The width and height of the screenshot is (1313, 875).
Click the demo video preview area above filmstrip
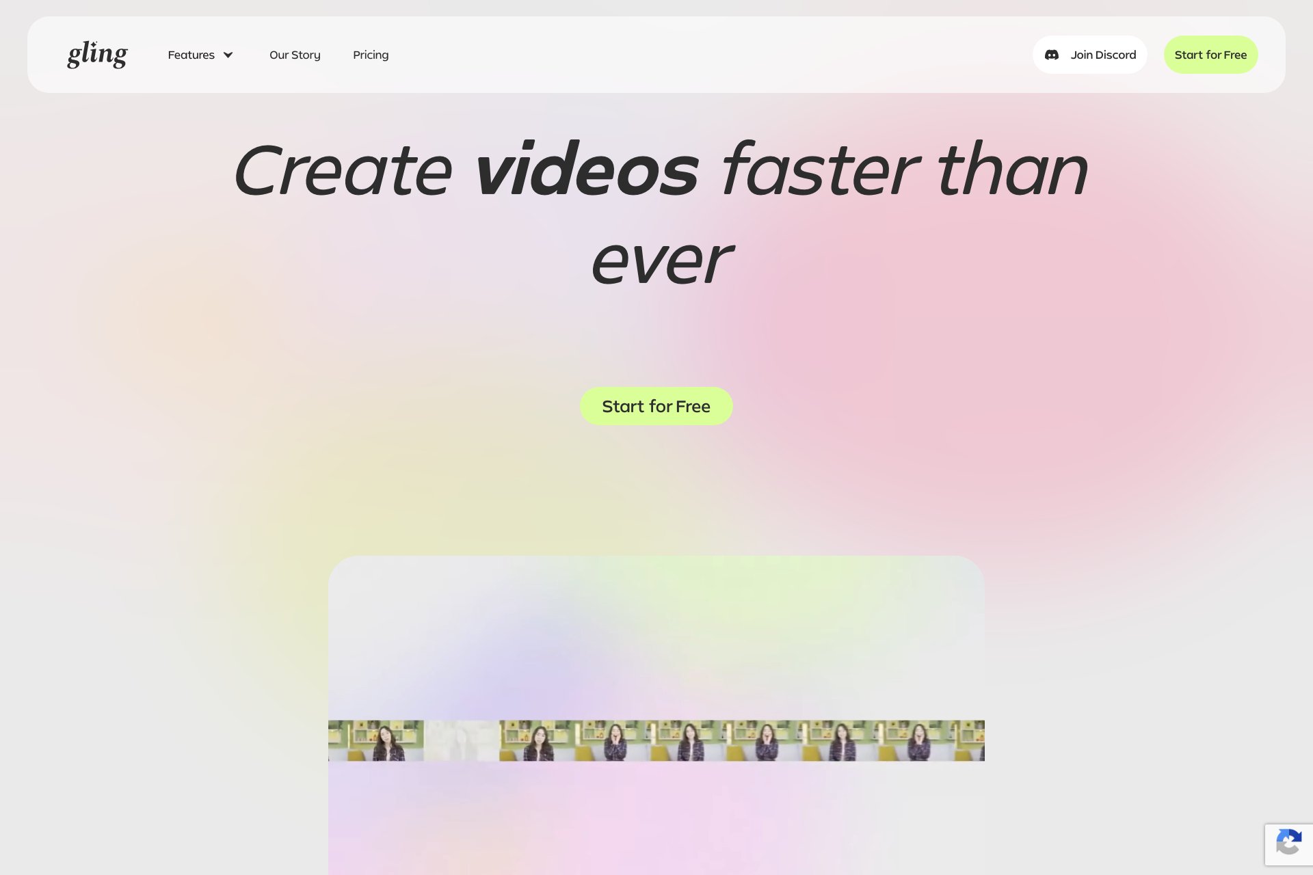click(x=656, y=636)
